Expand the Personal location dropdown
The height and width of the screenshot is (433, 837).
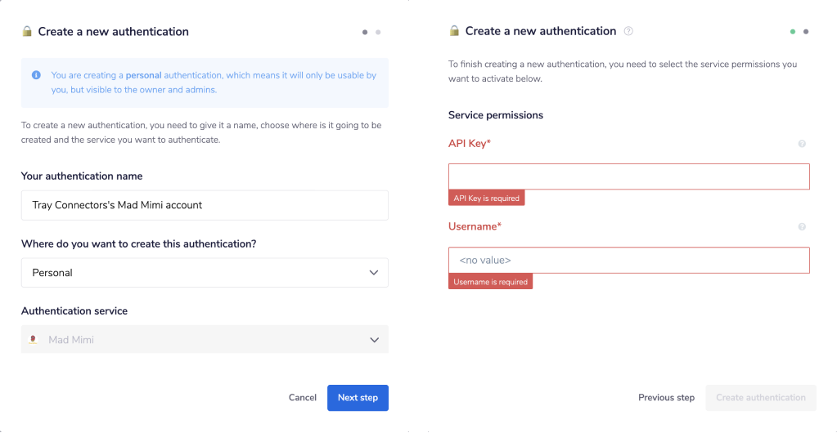205,273
